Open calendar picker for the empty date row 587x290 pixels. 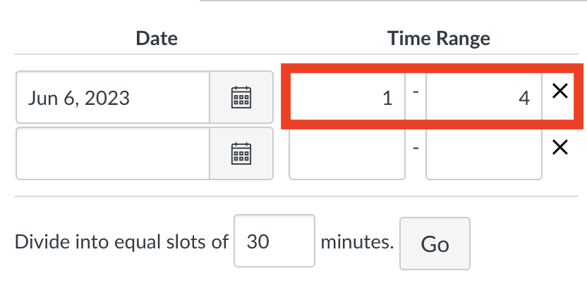point(241,153)
